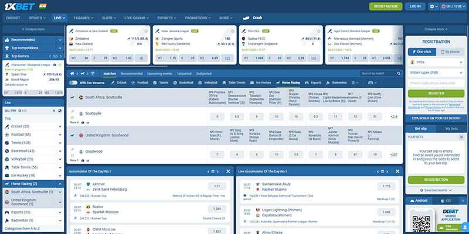Next page of Top Games
The image size is (469, 234).
(61, 56)
